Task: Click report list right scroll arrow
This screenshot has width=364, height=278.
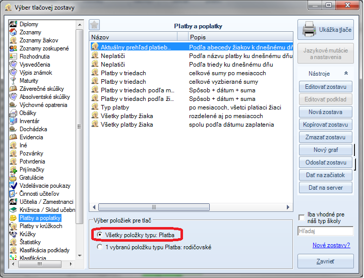Action: pyautogui.click(x=288, y=207)
